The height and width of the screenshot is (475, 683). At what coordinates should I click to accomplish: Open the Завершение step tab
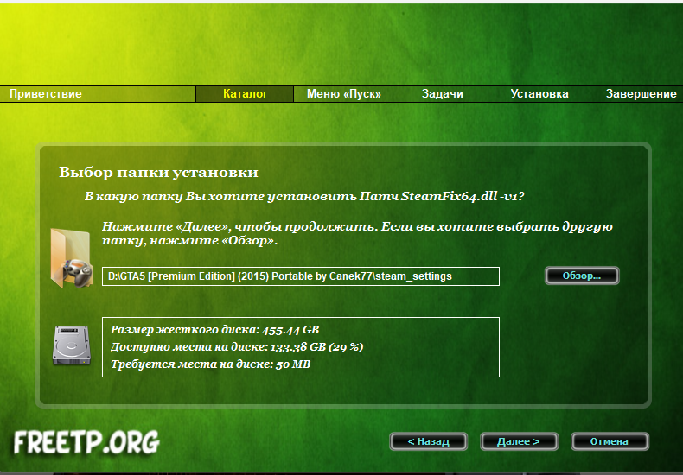(x=641, y=94)
